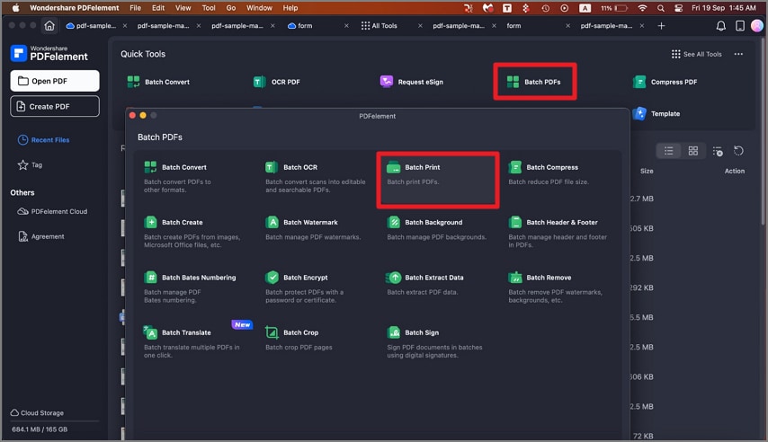Click the clear recent list icon

tap(718, 151)
